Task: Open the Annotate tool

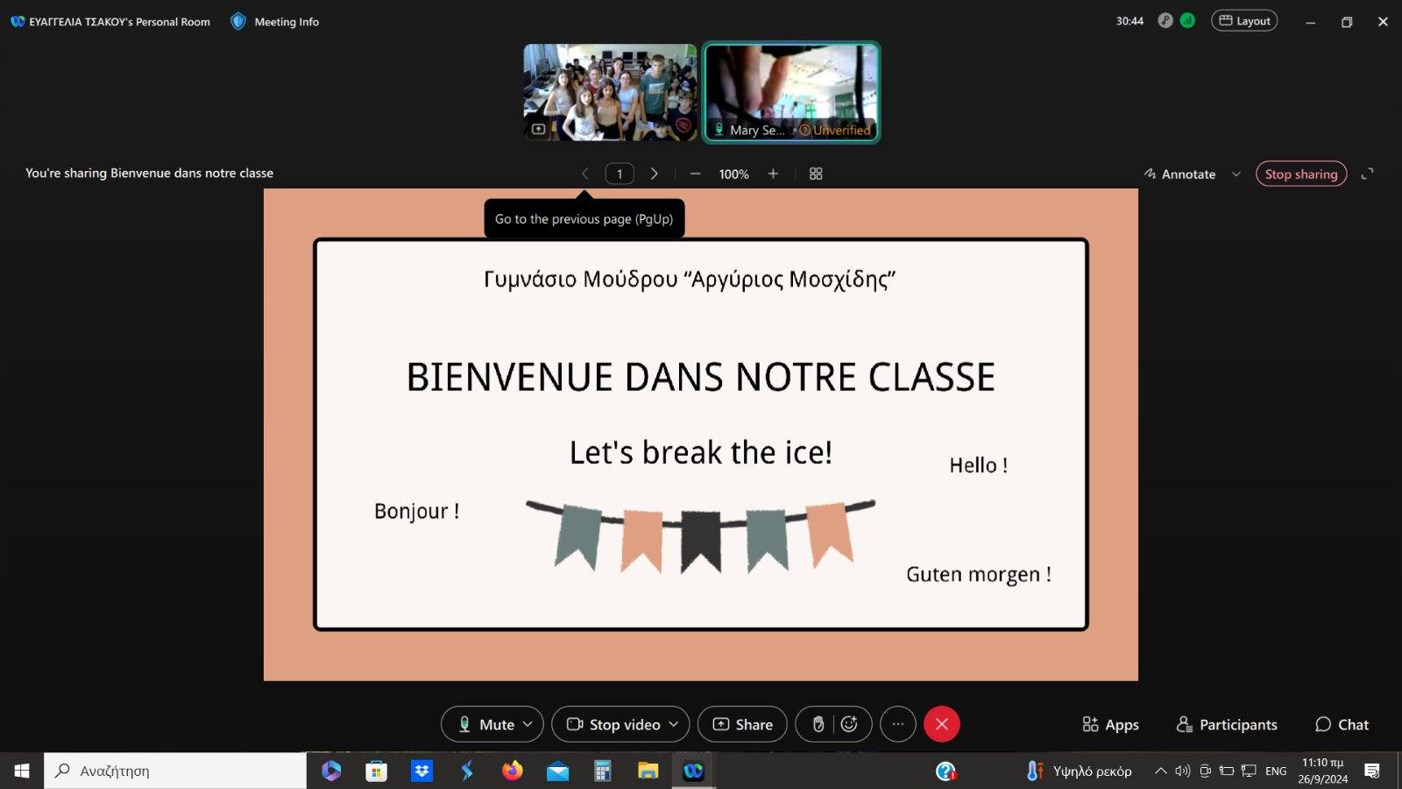Action: click(x=1179, y=174)
